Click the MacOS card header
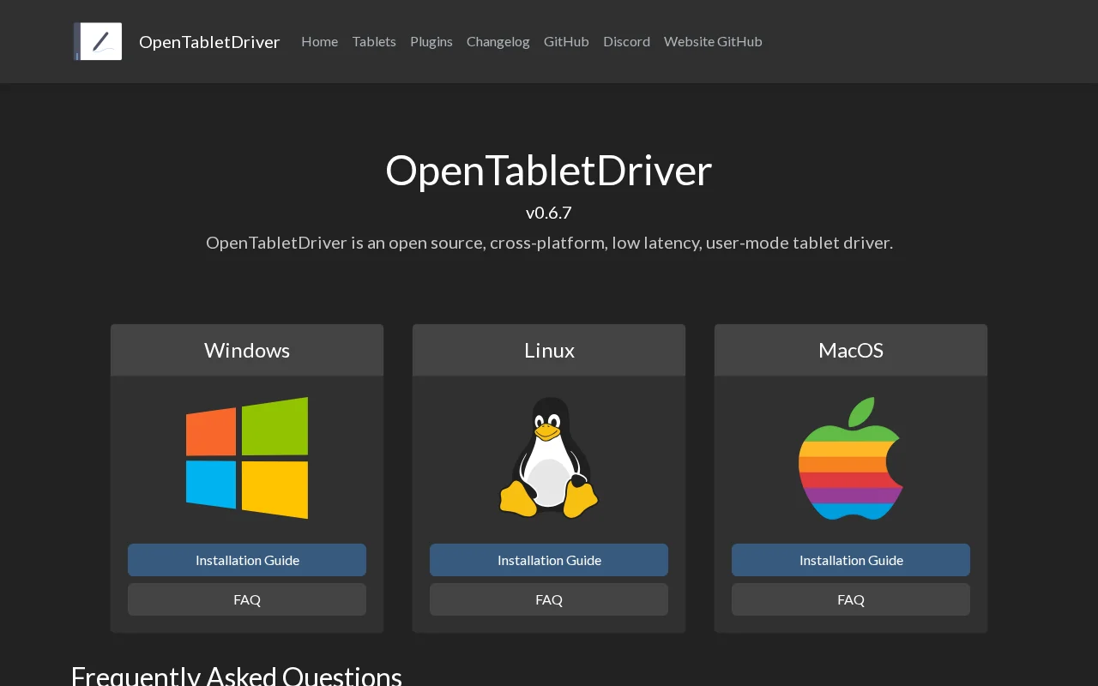The width and height of the screenshot is (1098, 686). click(851, 350)
